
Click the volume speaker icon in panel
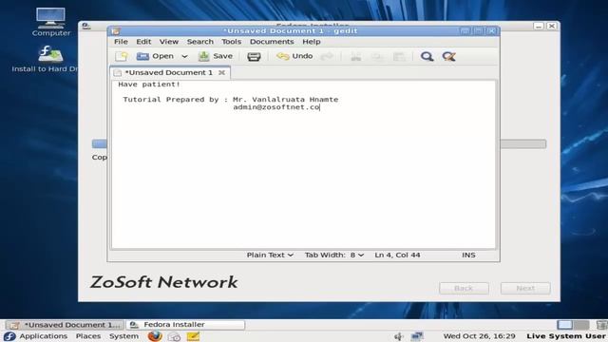pyautogui.click(x=398, y=336)
